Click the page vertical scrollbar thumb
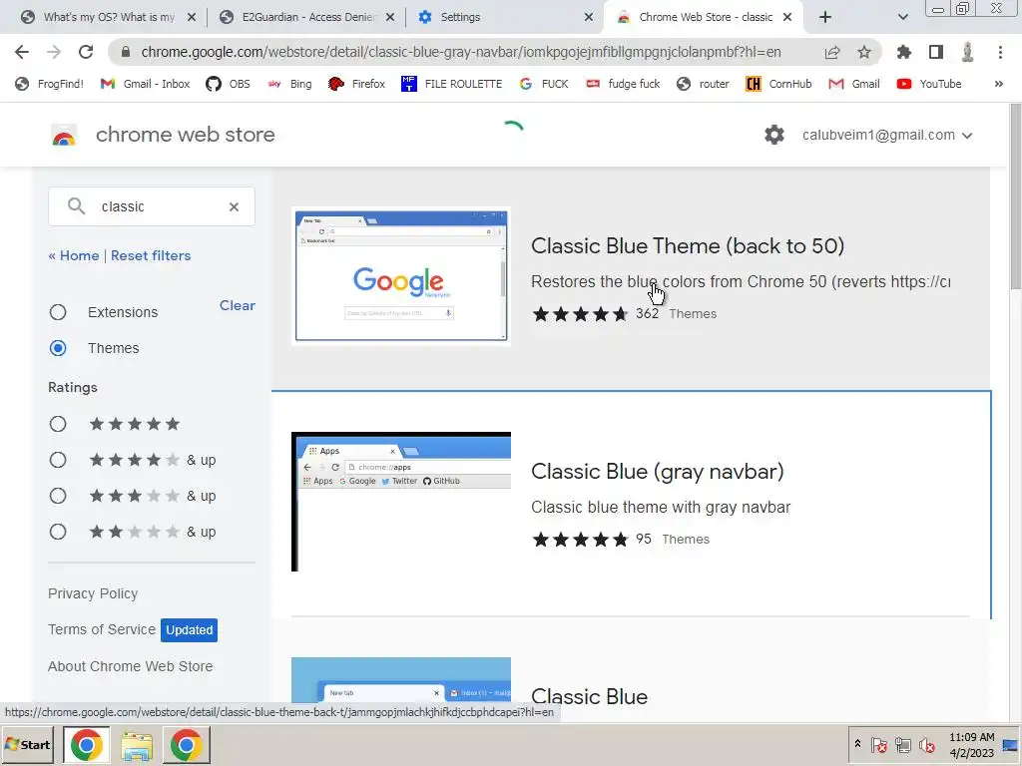 1015,195
